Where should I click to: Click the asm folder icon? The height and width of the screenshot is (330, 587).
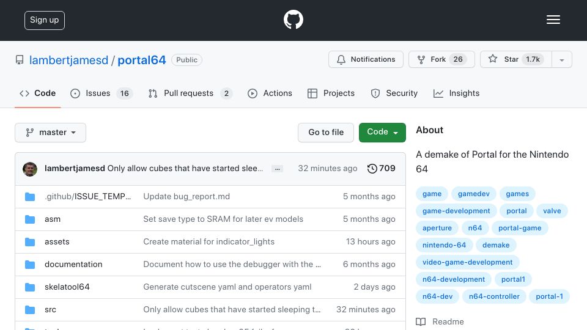[x=30, y=219]
